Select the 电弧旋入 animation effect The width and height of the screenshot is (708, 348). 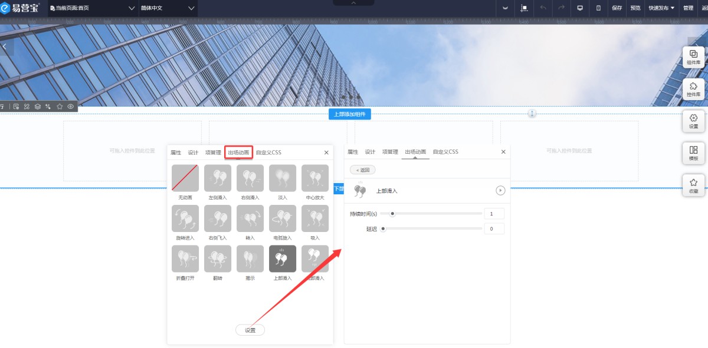click(282, 218)
